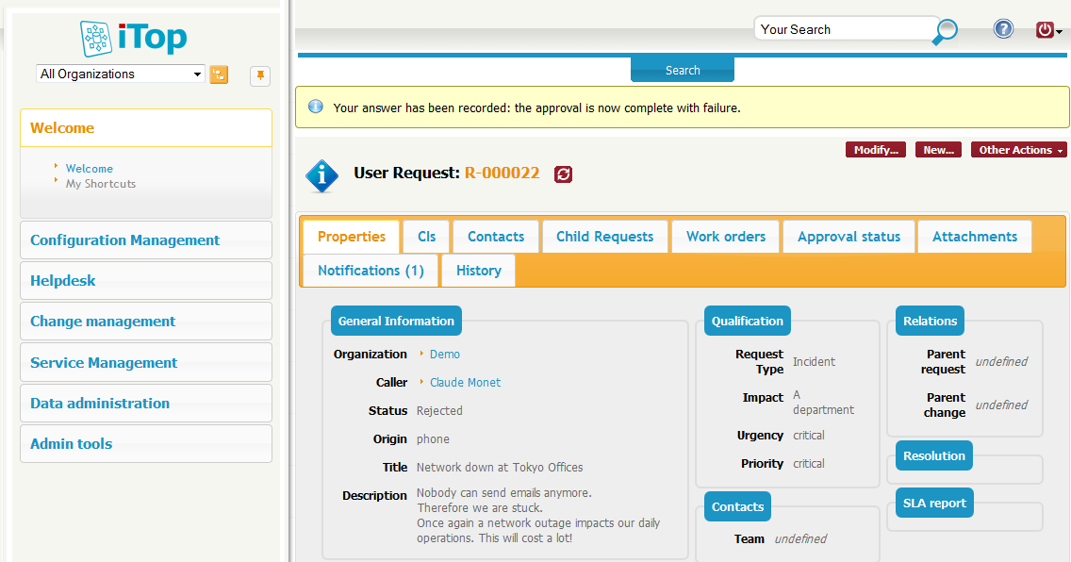Follow the Claude Monet caller link

pyautogui.click(x=465, y=383)
